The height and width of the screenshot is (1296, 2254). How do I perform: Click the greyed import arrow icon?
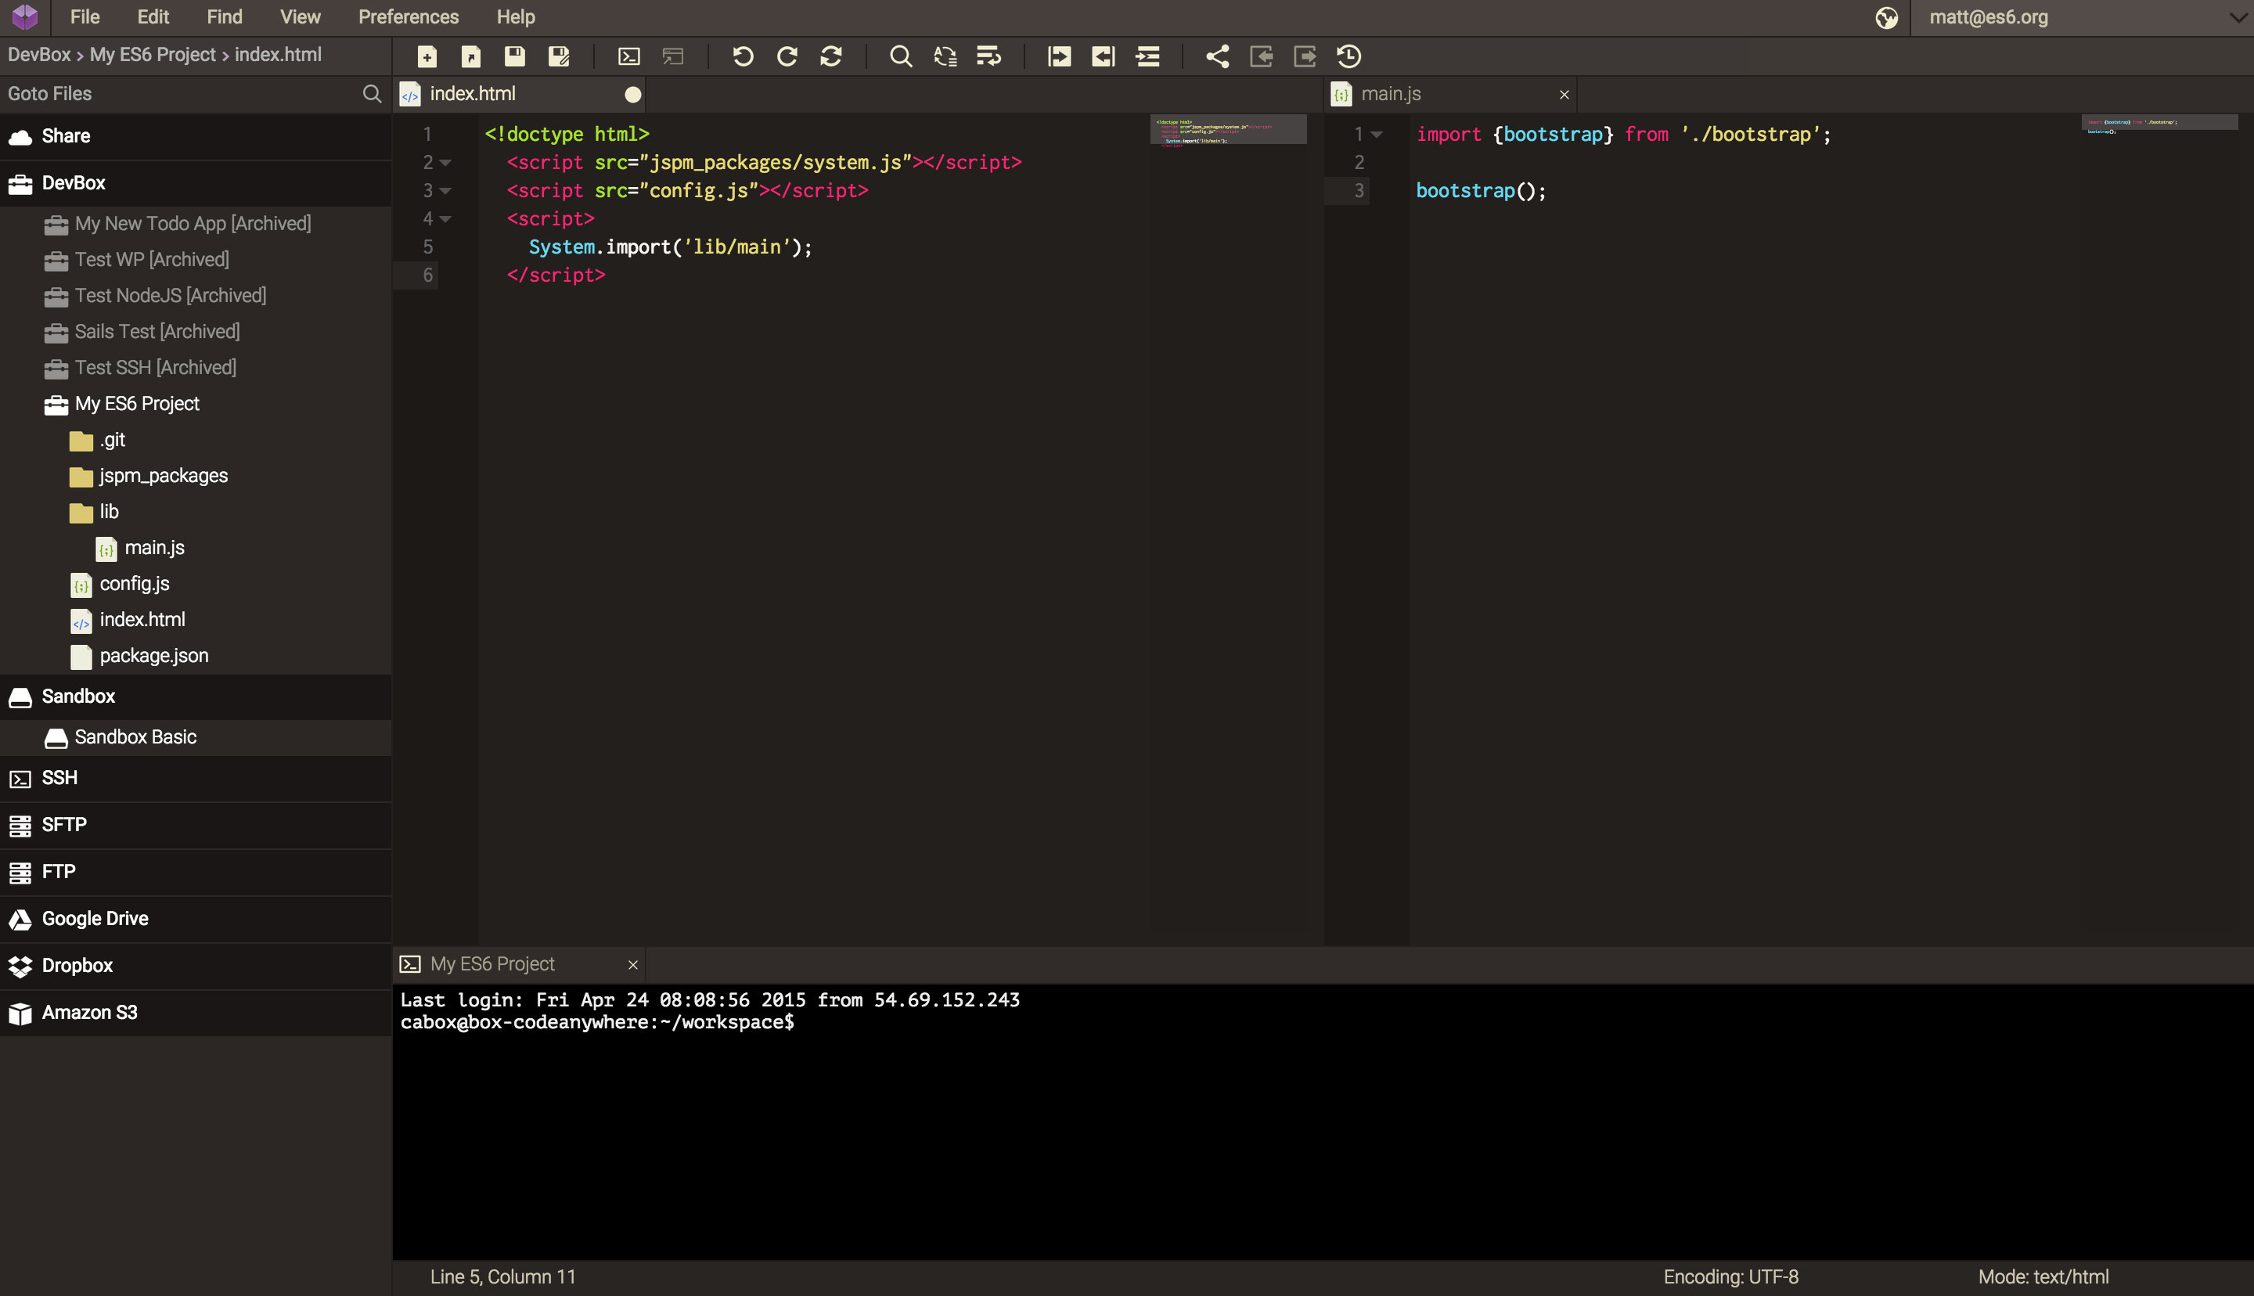tap(1261, 57)
